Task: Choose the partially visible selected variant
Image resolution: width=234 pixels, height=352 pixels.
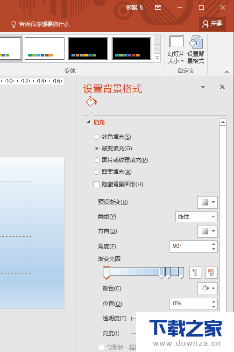Action: [11, 49]
